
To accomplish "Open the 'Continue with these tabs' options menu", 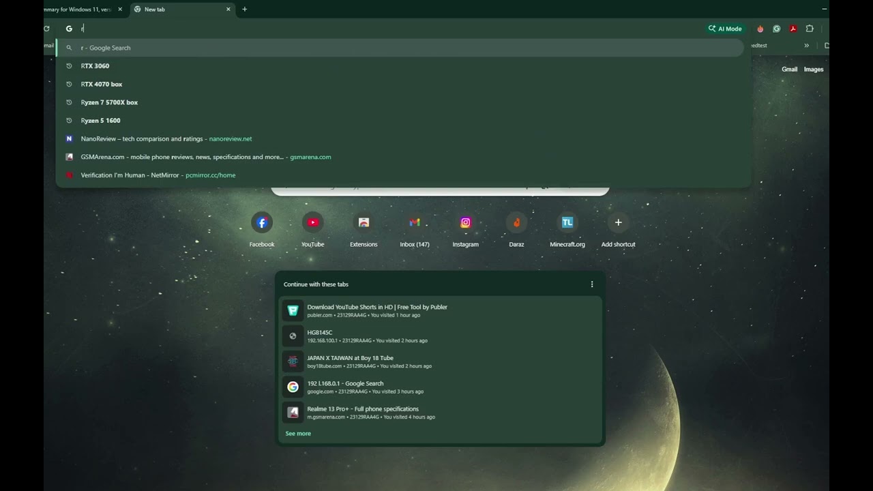I will (x=592, y=284).
